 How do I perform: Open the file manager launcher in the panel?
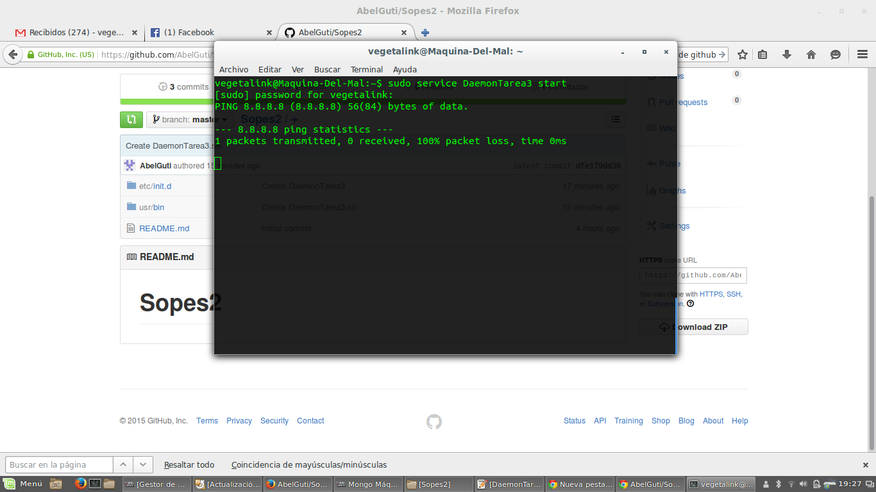(x=108, y=484)
